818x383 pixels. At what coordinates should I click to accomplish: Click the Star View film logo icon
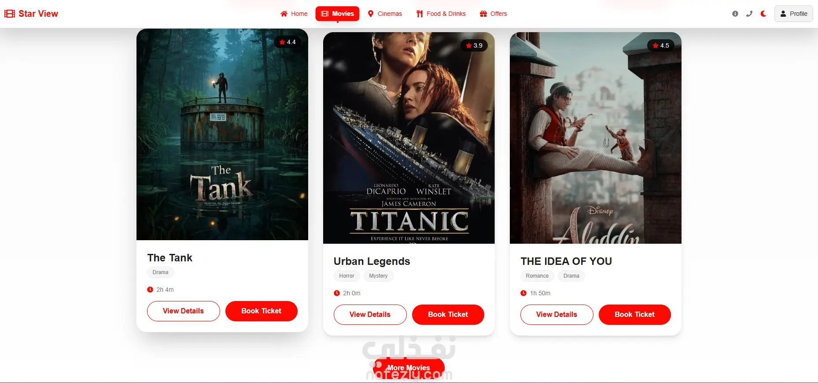tap(9, 14)
